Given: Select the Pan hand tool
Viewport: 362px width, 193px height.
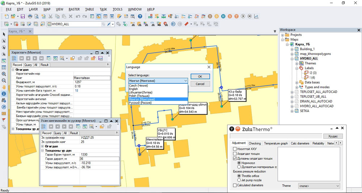Looking at the screenshot, I should point(4,87).
